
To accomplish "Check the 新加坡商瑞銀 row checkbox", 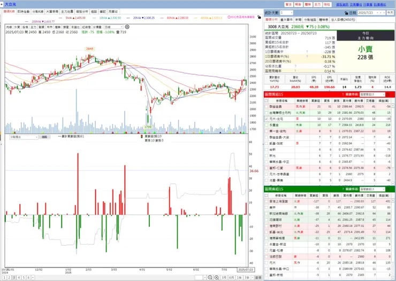I will 266,214.
